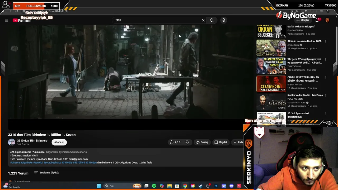Image resolution: width=338 pixels, height=190 pixels.
Task: Open Task View from the taskbar
Action: [147, 186]
